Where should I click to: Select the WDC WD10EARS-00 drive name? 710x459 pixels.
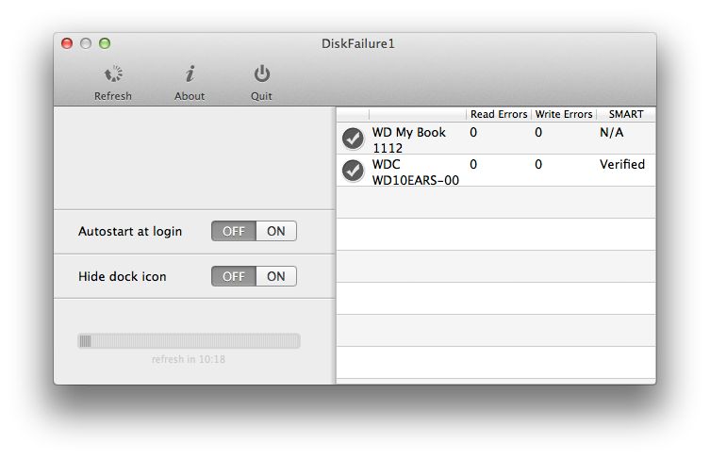tap(416, 172)
